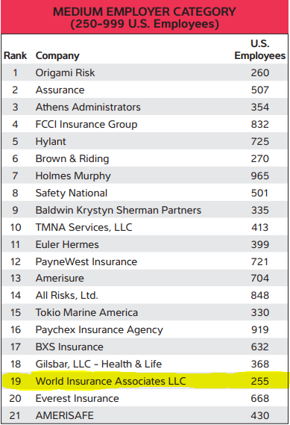Click FCCI Insurance Group entry
The width and height of the screenshot is (290, 425).
[86, 125]
